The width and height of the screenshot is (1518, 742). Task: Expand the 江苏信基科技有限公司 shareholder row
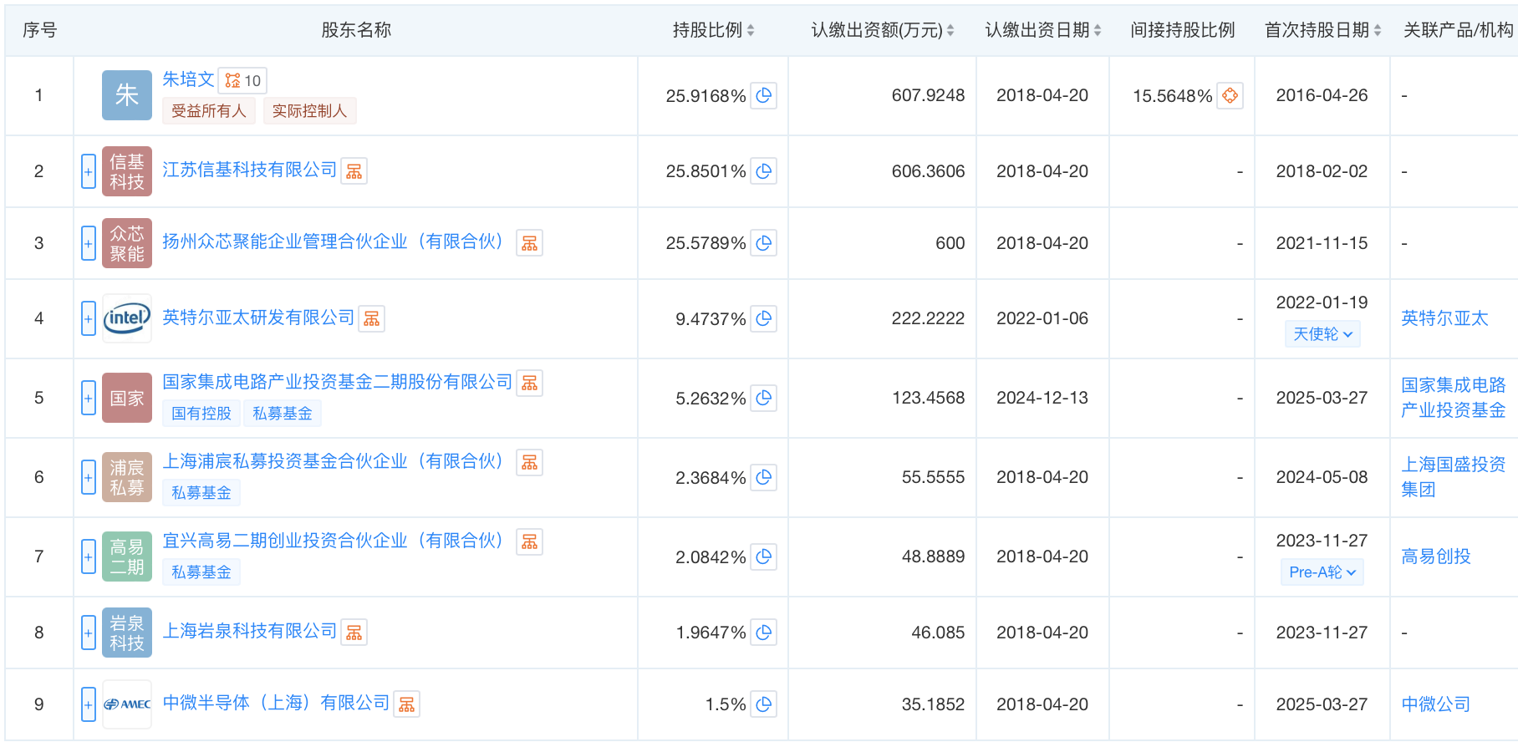point(89,172)
